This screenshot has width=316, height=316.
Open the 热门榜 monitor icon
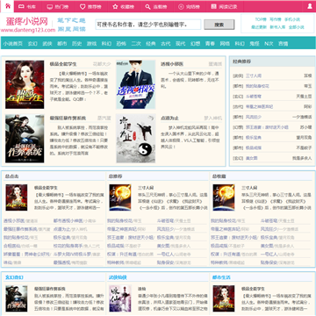[x=50, y=6]
